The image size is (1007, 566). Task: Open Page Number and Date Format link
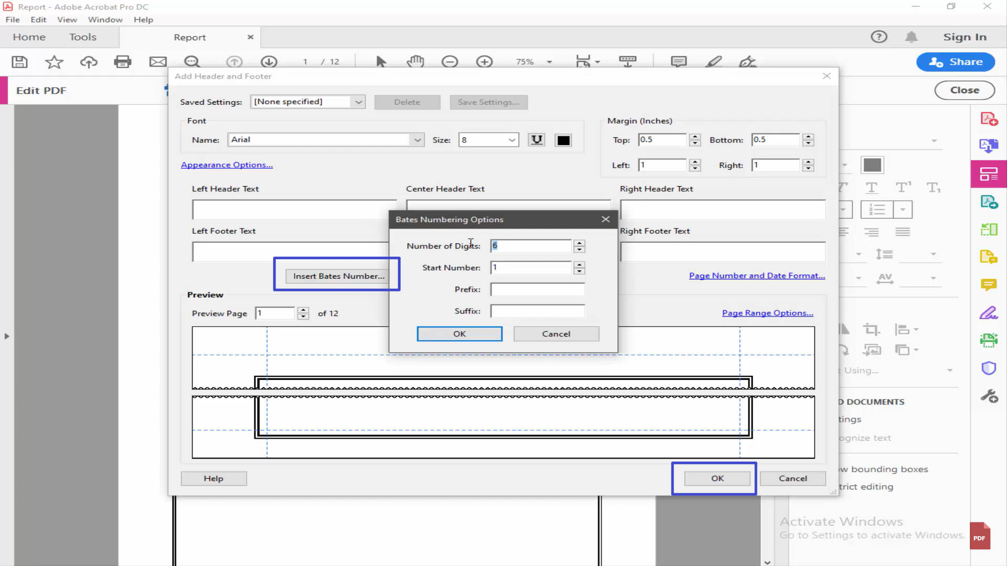[757, 275]
